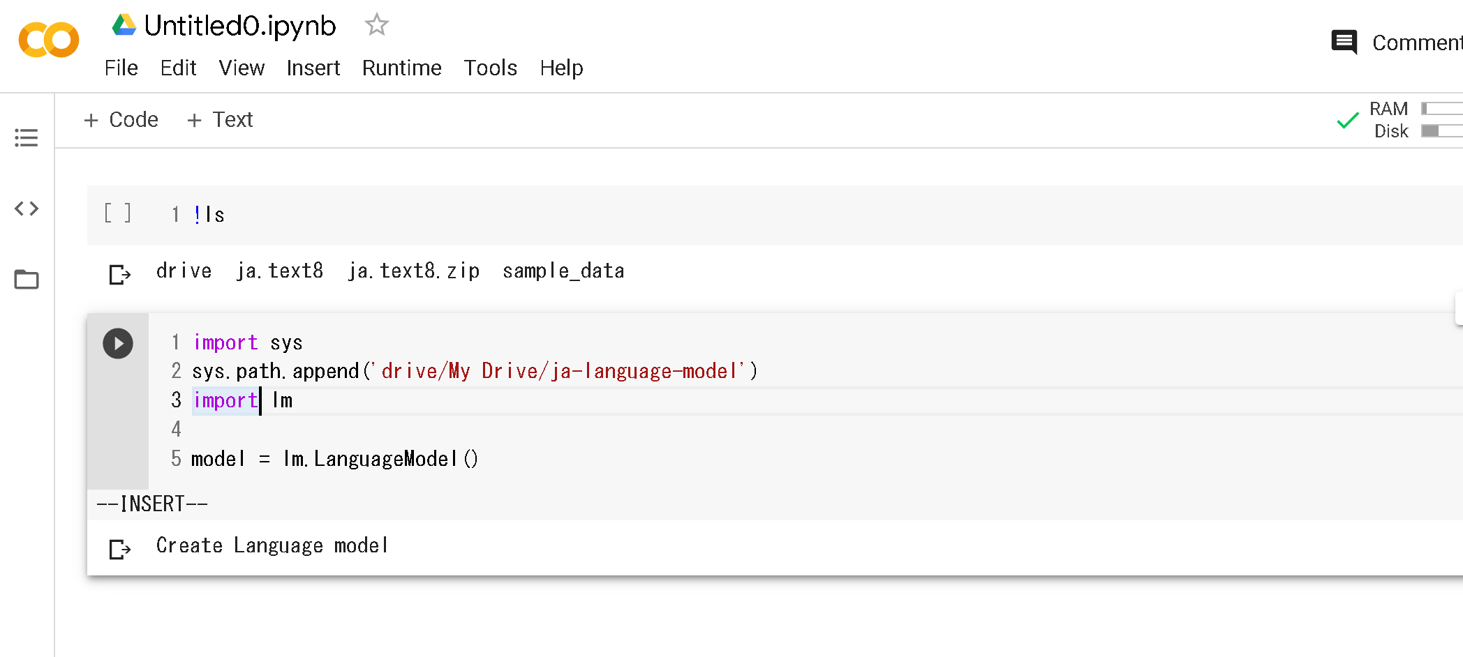Click the empty run brackets on the ls cell
The height and width of the screenshot is (657, 1463).
(117, 214)
